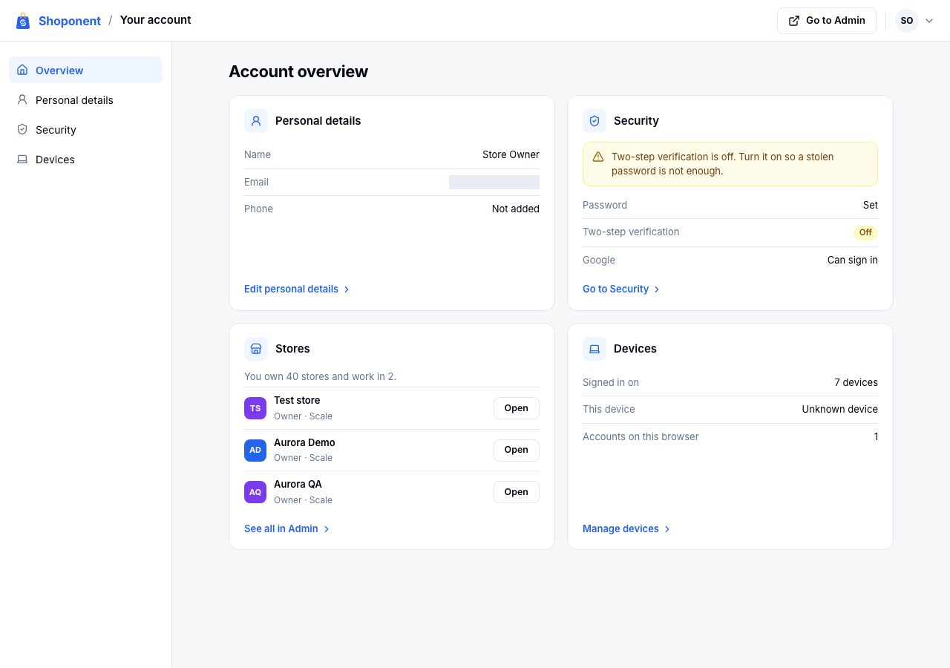
Task: Click the TS avatar for Test store
Action: (x=255, y=408)
